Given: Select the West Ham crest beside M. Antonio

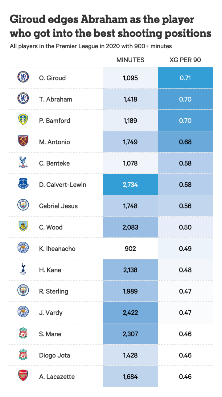Looking at the screenshot, I should pos(23,141).
